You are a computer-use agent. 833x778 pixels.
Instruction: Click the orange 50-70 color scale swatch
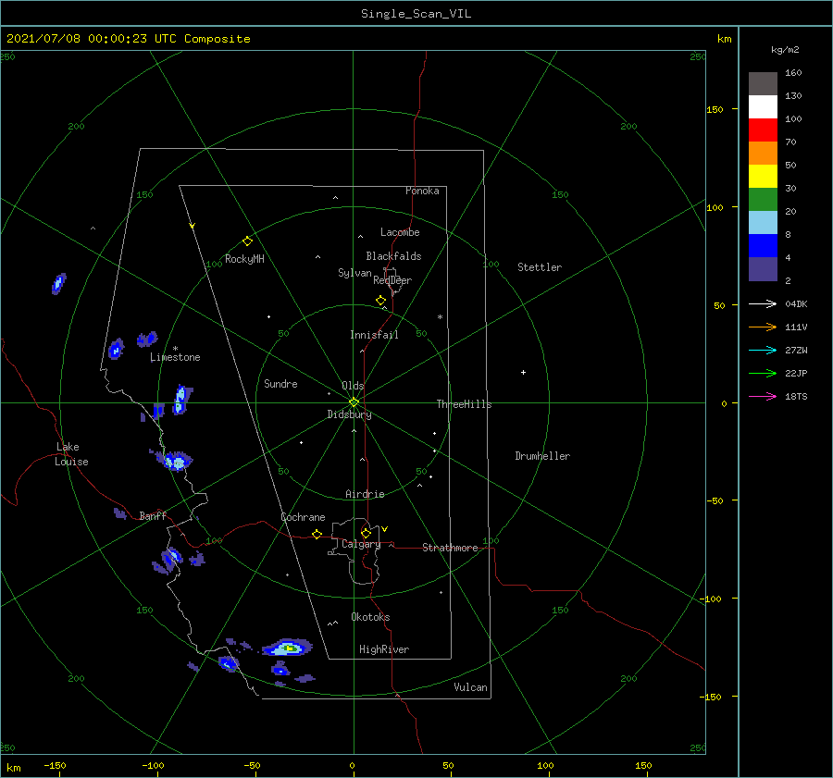click(763, 154)
